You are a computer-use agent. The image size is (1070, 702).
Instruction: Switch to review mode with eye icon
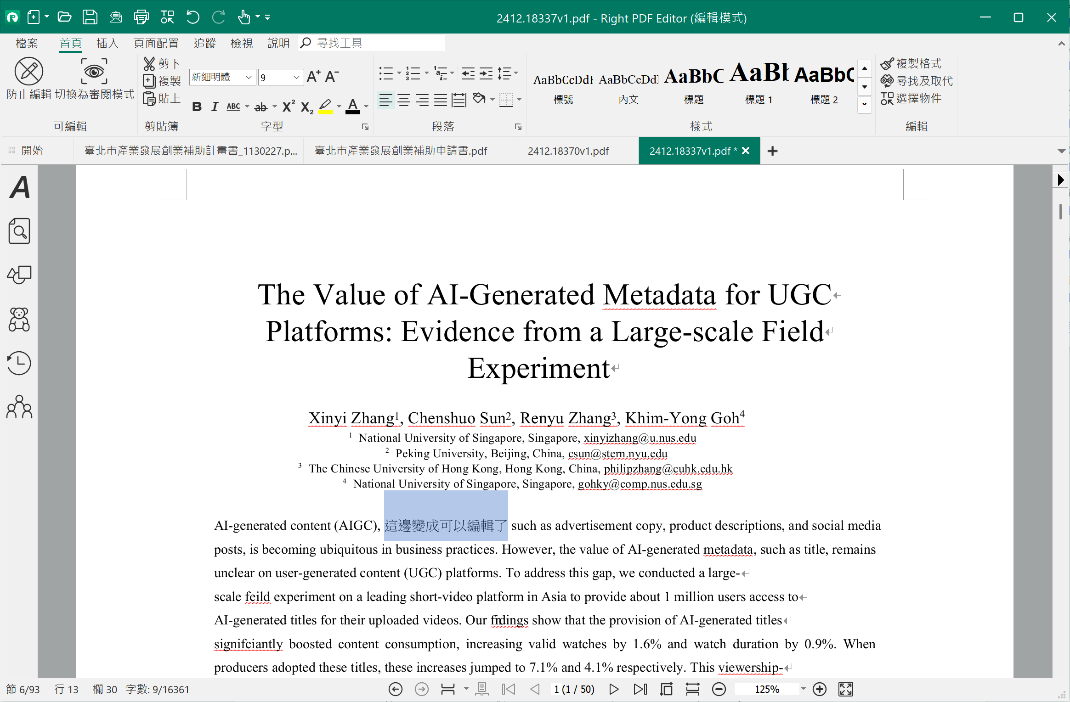pos(94,72)
